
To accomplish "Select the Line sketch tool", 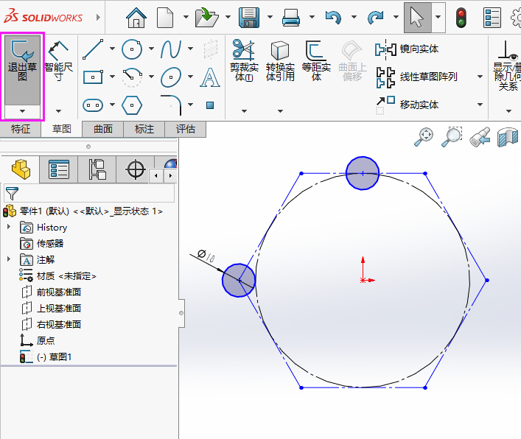I will click(x=93, y=49).
